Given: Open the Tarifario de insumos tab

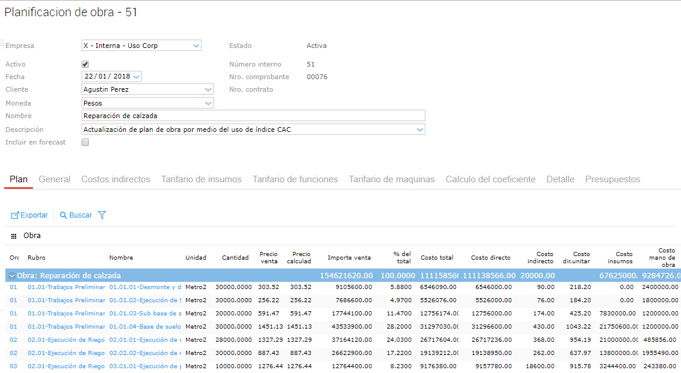Looking at the screenshot, I should pyautogui.click(x=201, y=179).
